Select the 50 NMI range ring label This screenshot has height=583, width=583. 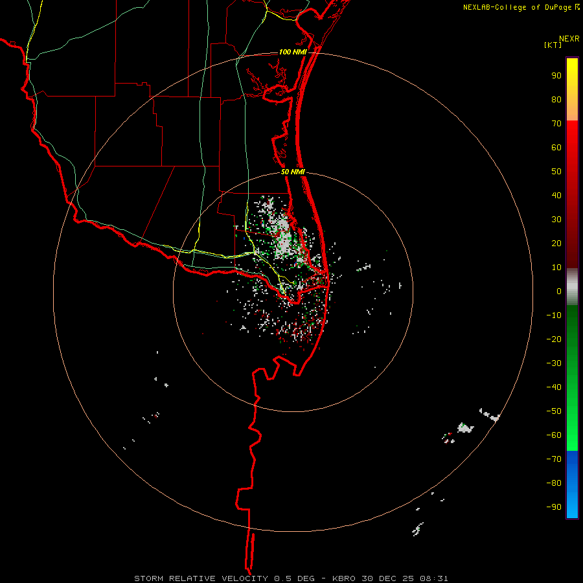coord(293,172)
